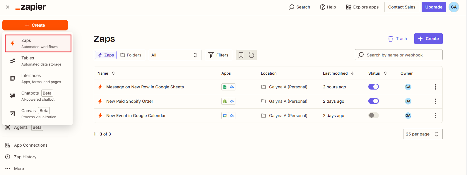Click the Apps column header
This screenshot has height=175, width=467.
click(x=226, y=73)
